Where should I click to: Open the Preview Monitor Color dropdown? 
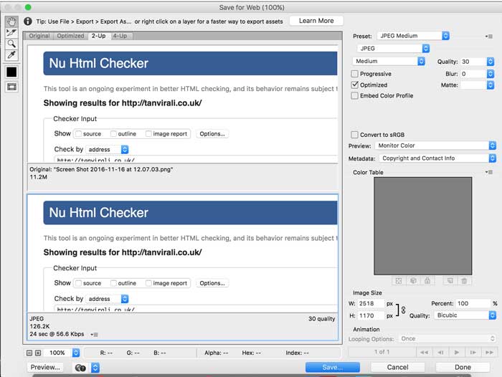435,145
